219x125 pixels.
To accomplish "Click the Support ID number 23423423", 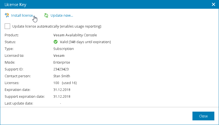I will [61, 69].
